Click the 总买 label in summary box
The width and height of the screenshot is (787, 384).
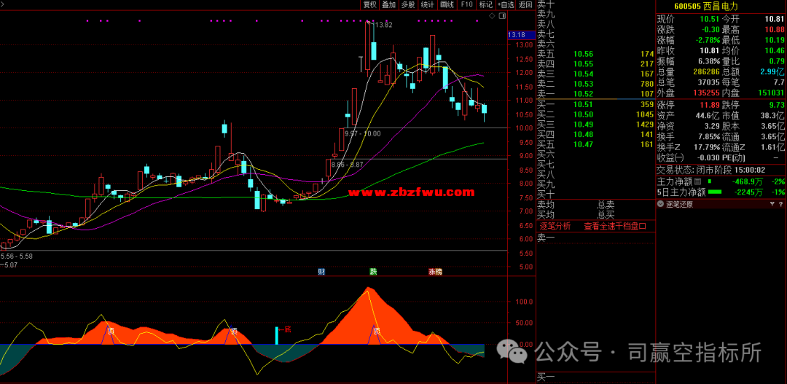tap(606, 215)
